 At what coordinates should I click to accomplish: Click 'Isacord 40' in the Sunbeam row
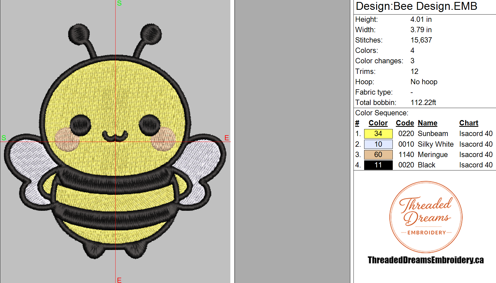point(476,134)
